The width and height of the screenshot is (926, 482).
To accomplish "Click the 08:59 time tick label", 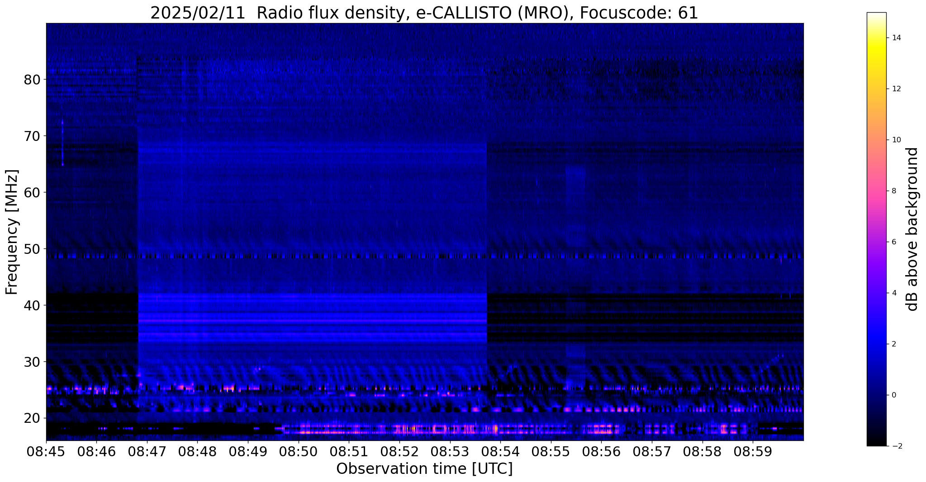I will [752, 451].
